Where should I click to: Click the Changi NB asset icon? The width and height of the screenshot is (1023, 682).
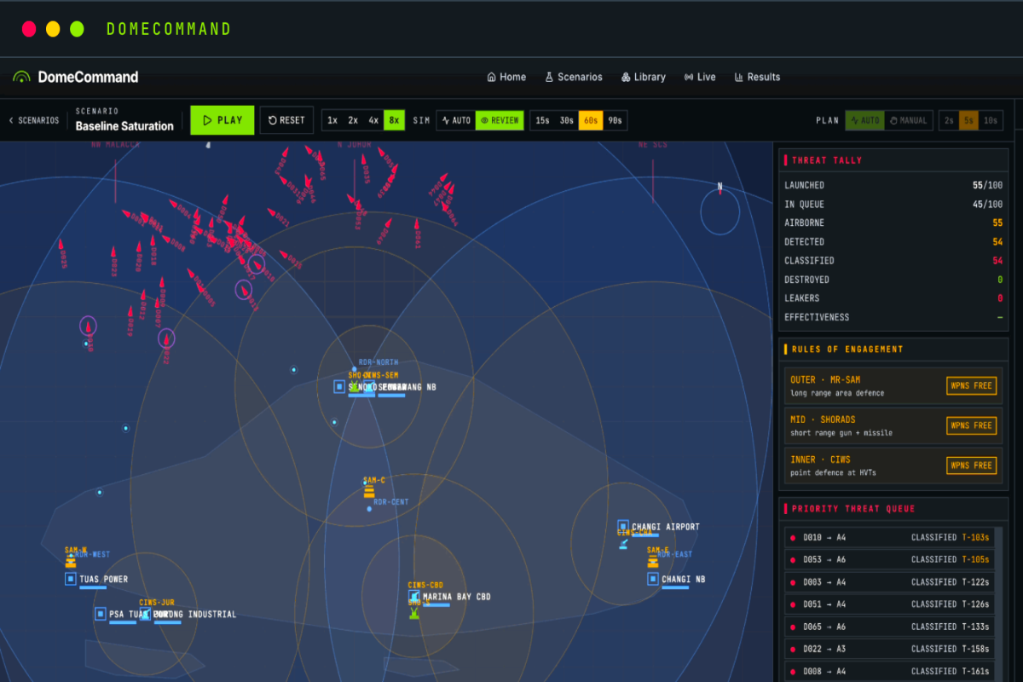click(x=653, y=579)
